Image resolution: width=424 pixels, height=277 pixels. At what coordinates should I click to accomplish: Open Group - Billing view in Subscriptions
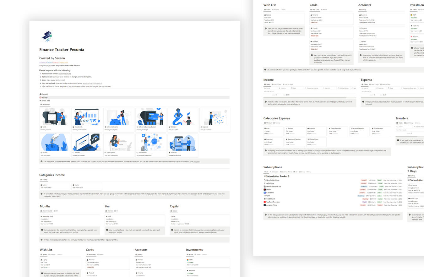coord(305,172)
